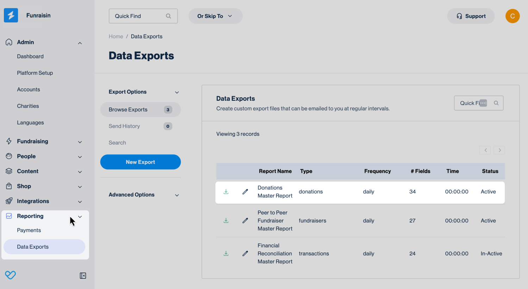The height and width of the screenshot is (289, 528).
Task: Download Financial Reconciliation Master Report
Action: pyautogui.click(x=226, y=254)
